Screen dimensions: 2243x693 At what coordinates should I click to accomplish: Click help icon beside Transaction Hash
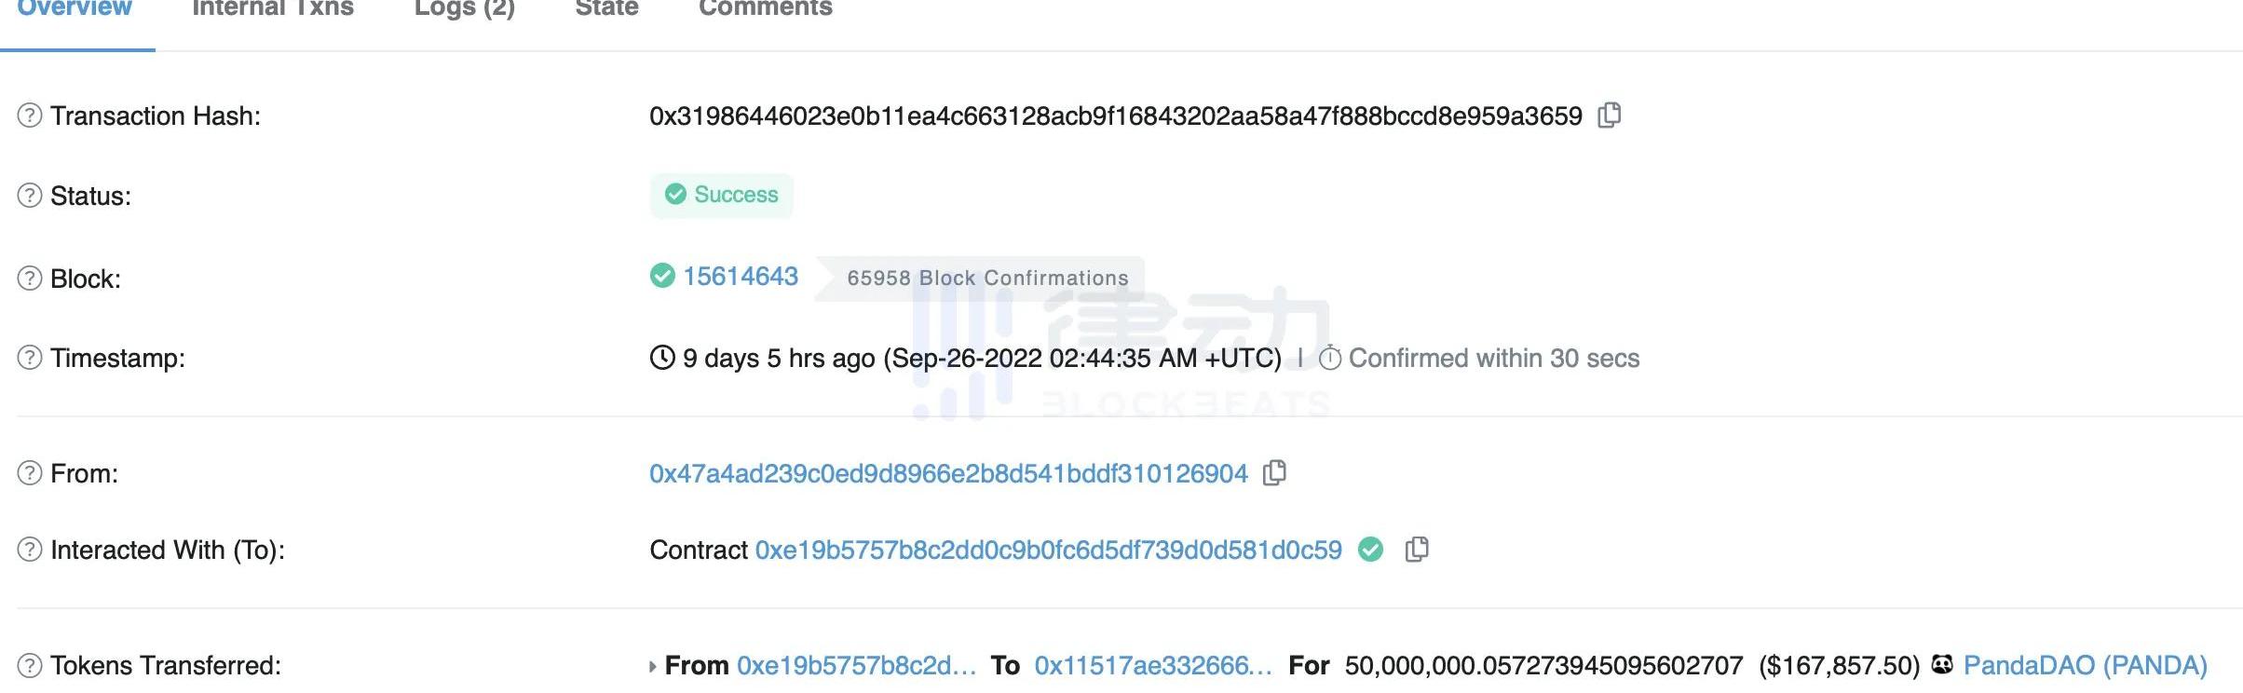point(30,115)
